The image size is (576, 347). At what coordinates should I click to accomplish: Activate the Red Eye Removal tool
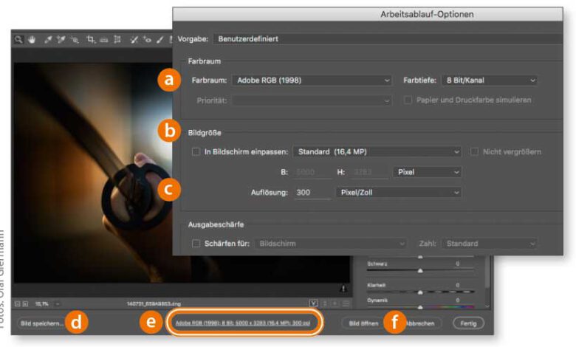pos(147,41)
